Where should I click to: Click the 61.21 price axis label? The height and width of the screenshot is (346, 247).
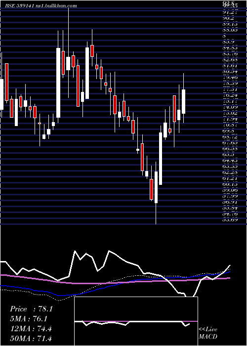[230, 178]
